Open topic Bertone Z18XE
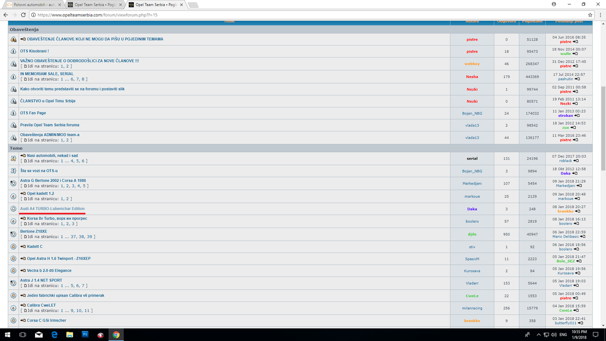 (33, 232)
